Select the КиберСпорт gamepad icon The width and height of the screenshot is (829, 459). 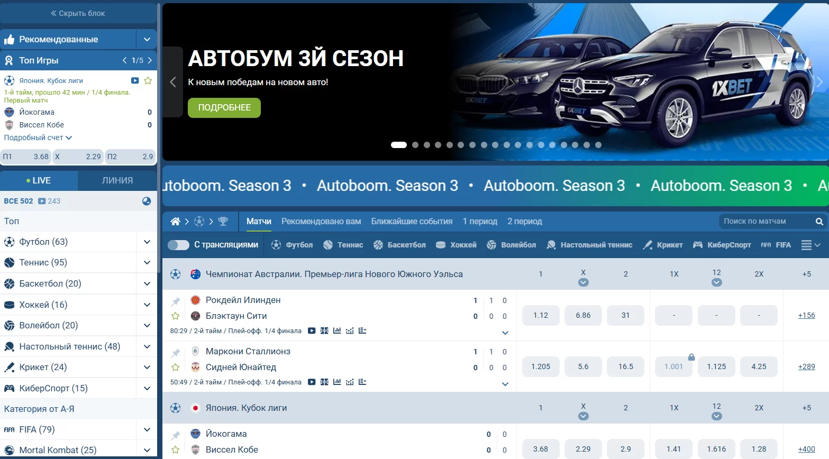pyautogui.click(x=697, y=244)
